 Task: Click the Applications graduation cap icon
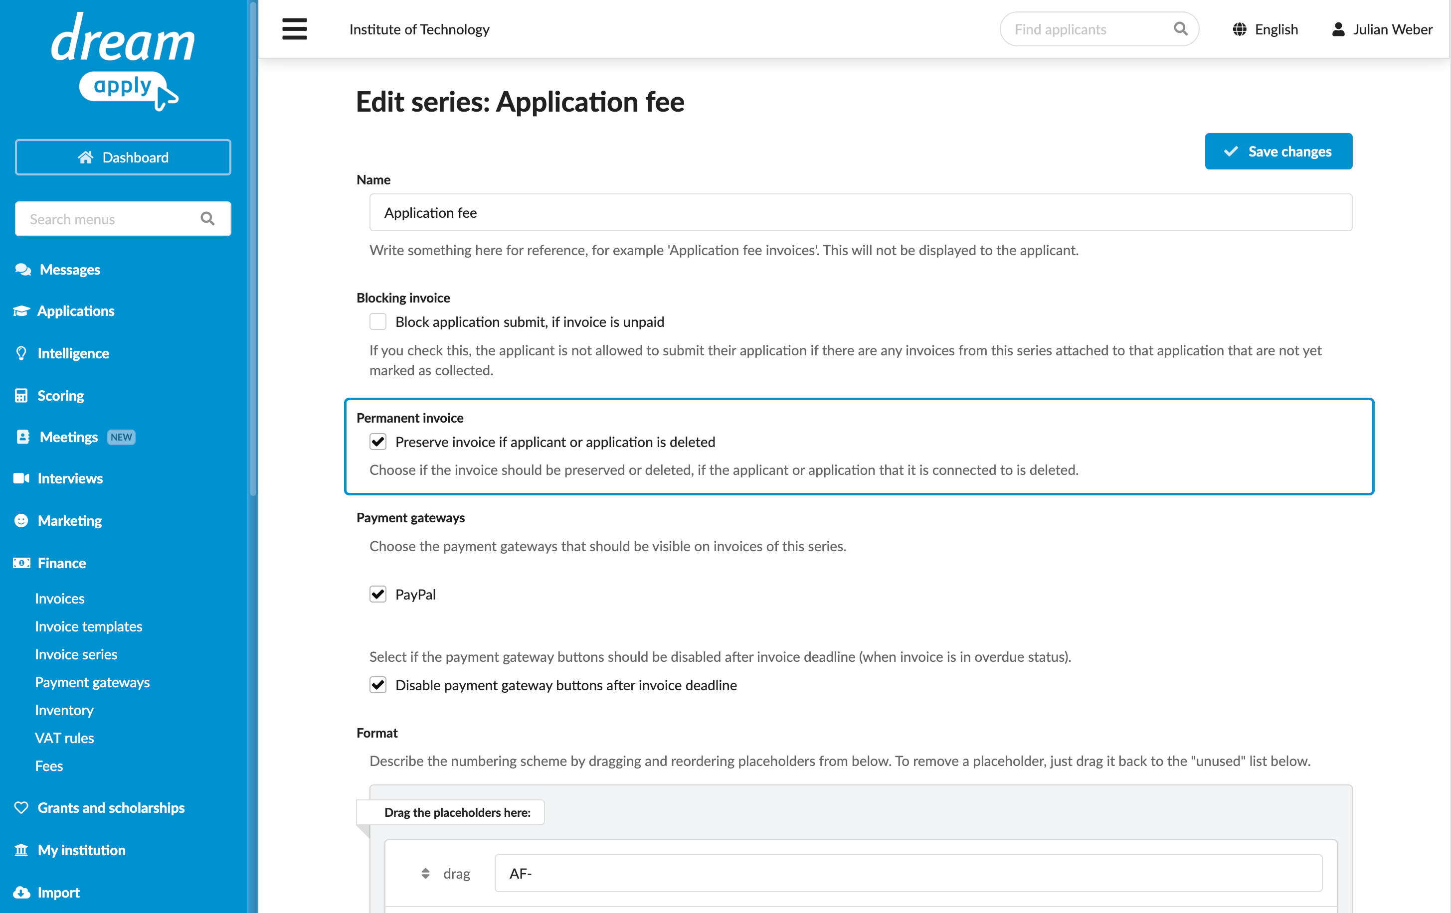click(21, 311)
